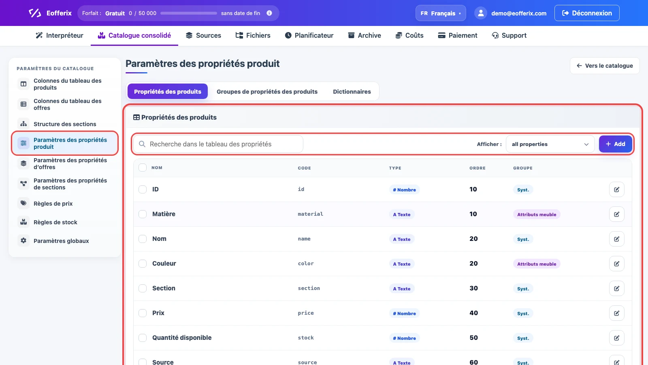Toggle the select-all checkbox in header

click(x=143, y=167)
